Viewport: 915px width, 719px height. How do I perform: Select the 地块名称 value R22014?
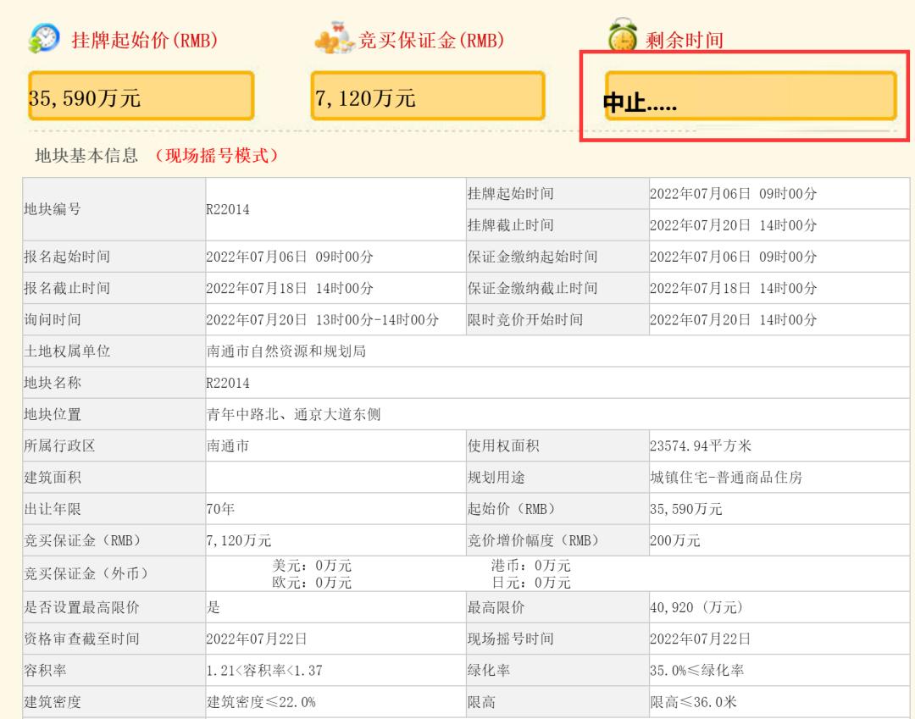pos(228,383)
